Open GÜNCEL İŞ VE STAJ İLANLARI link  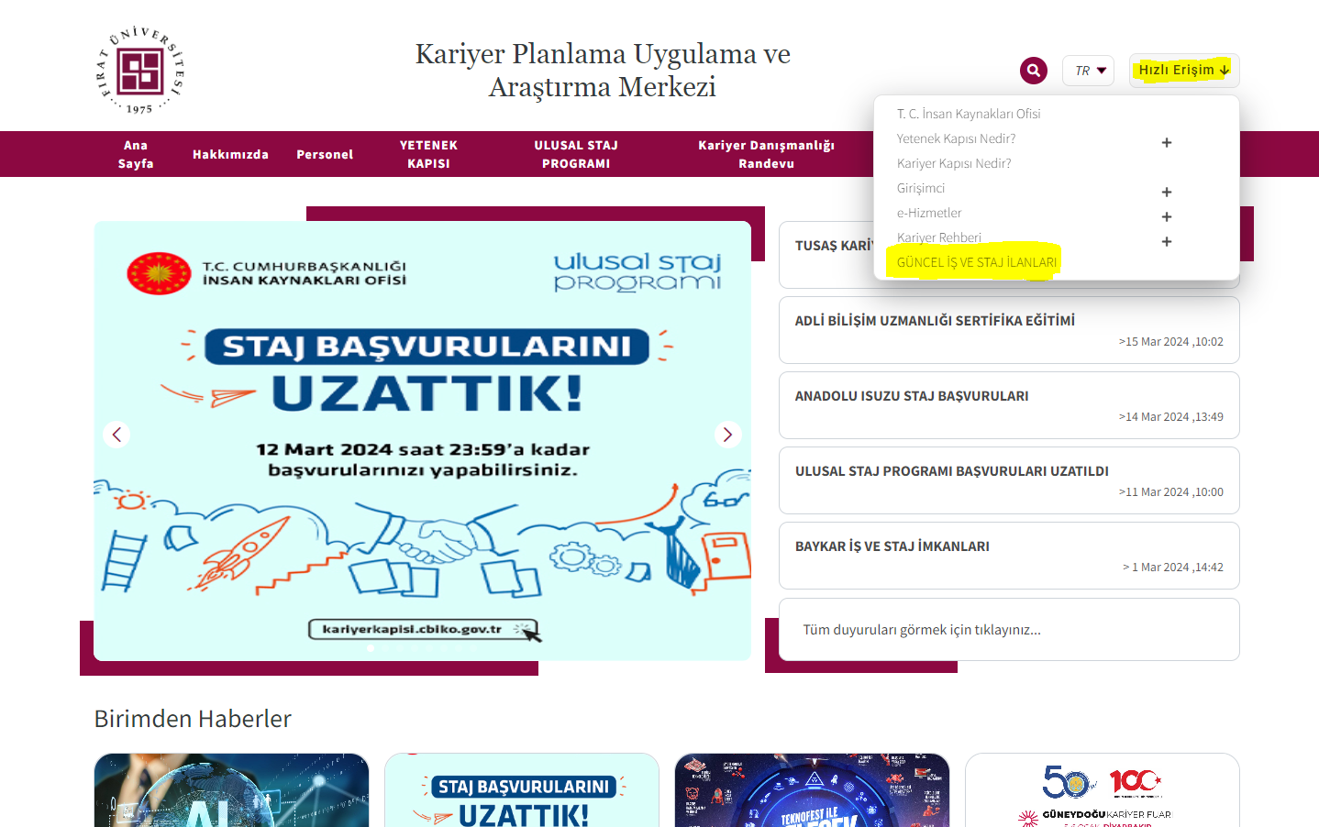pos(976,262)
